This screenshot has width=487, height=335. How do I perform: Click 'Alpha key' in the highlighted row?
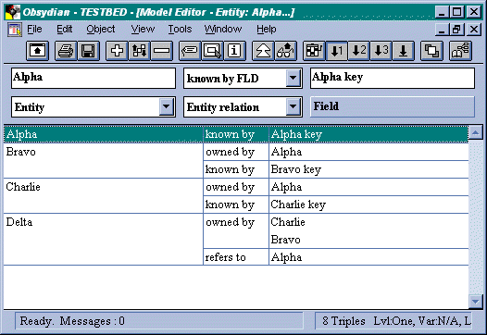tap(296, 134)
